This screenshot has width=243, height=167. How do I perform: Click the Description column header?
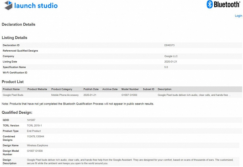pos(164,89)
